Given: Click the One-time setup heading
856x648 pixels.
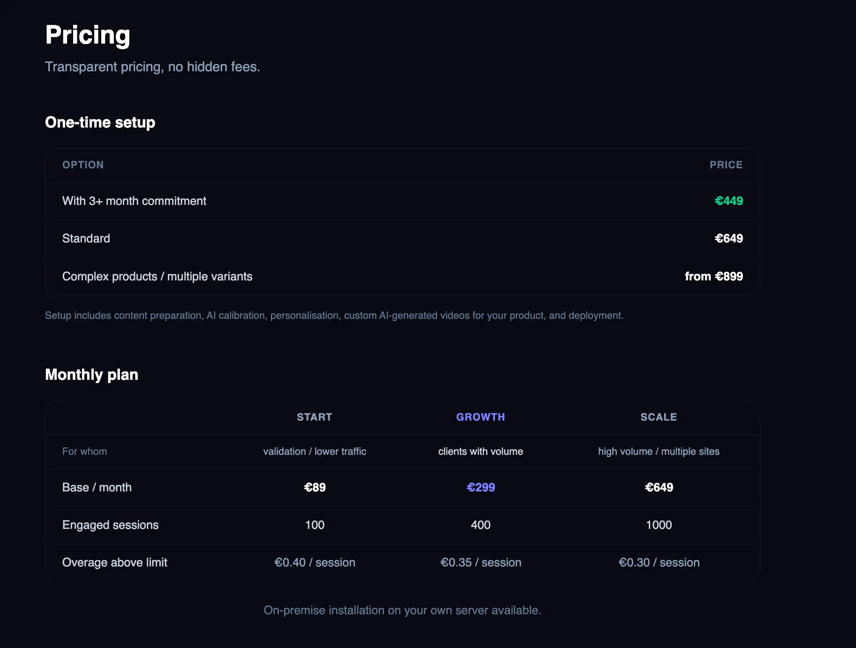Looking at the screenshot, I should [x=100, y=122].
